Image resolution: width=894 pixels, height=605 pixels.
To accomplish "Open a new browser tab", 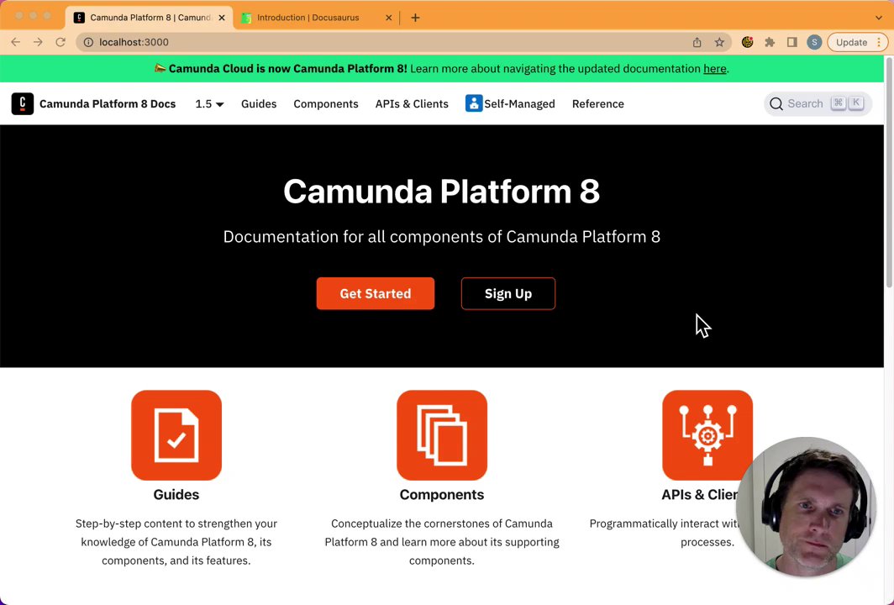I will (x=415, y=18).
